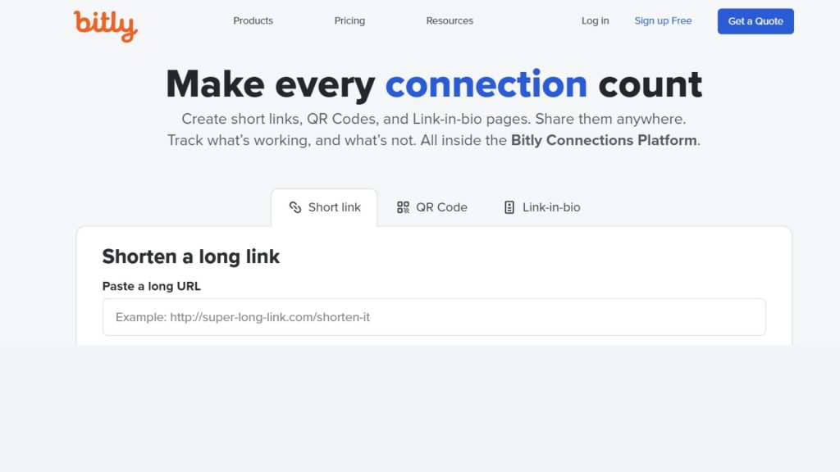Click the Get a Quote button
840x472 pixels.
[756, 21]
